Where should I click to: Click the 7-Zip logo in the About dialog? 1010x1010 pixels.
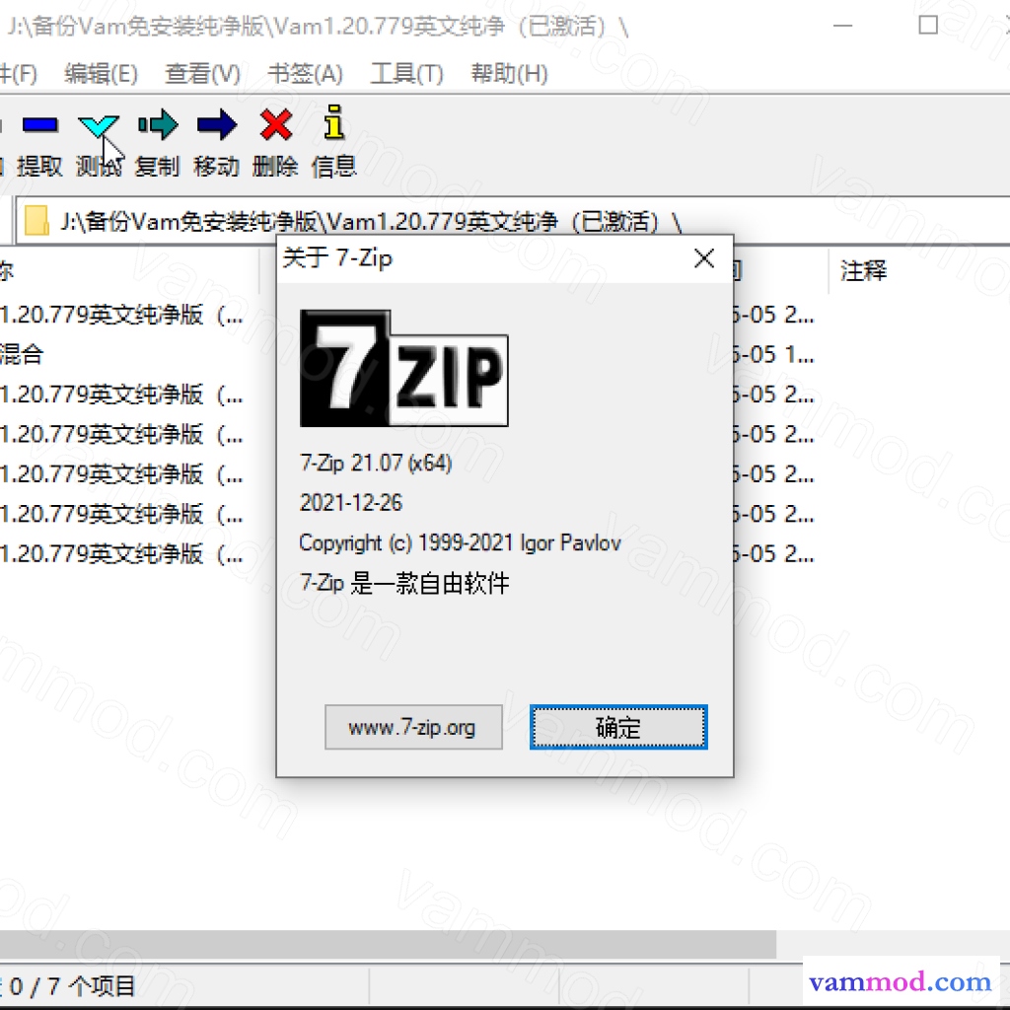tap(403, 368)
